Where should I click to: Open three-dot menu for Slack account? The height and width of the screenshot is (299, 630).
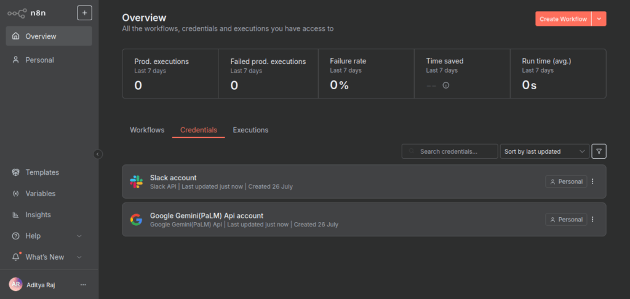coord(592,181)
